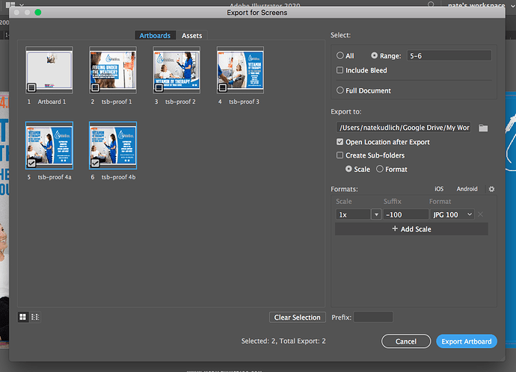Select the Artboards tab
516x372 pixels.
155,36
